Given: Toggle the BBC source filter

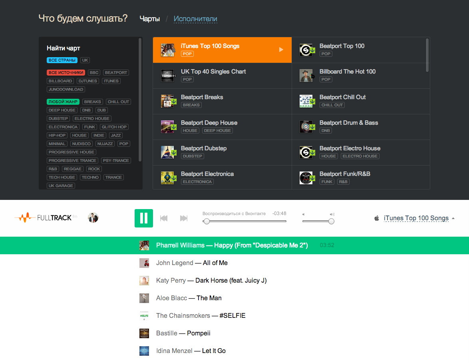Looking at the screenshot, I should coord(94,72).
